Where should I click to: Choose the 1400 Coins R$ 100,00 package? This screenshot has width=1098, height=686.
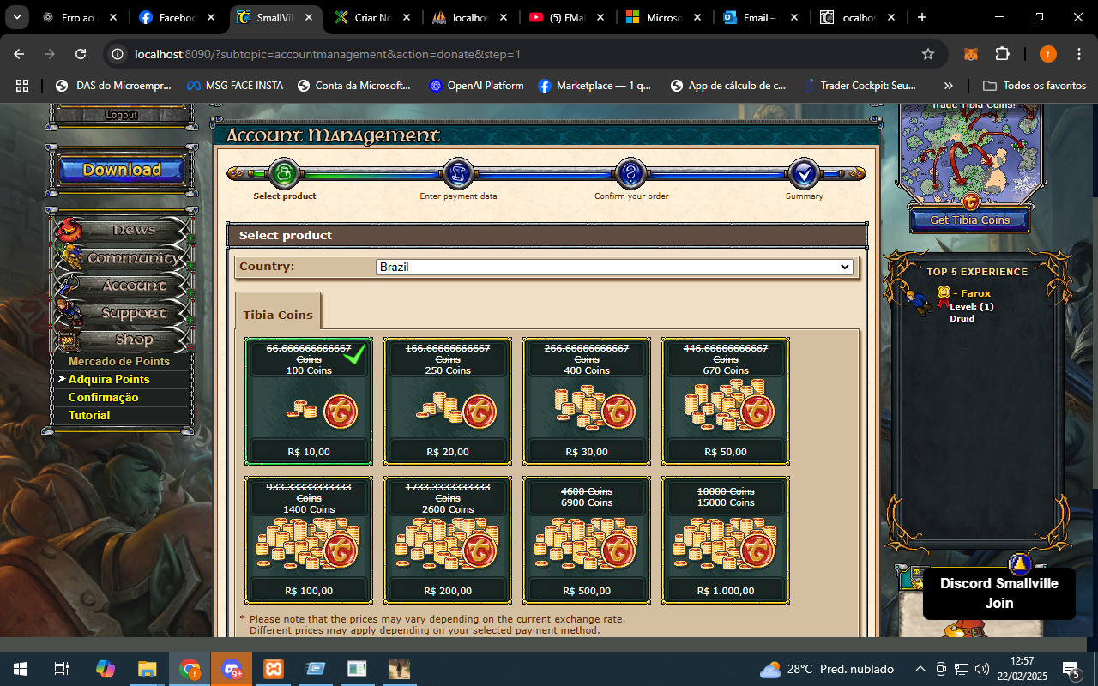(x=309, y=540)
